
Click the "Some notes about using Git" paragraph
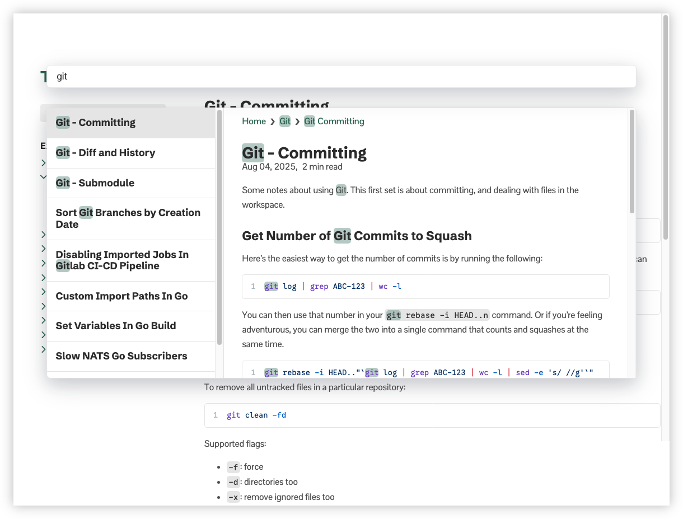pyautogui.click(x=410, y=198)
